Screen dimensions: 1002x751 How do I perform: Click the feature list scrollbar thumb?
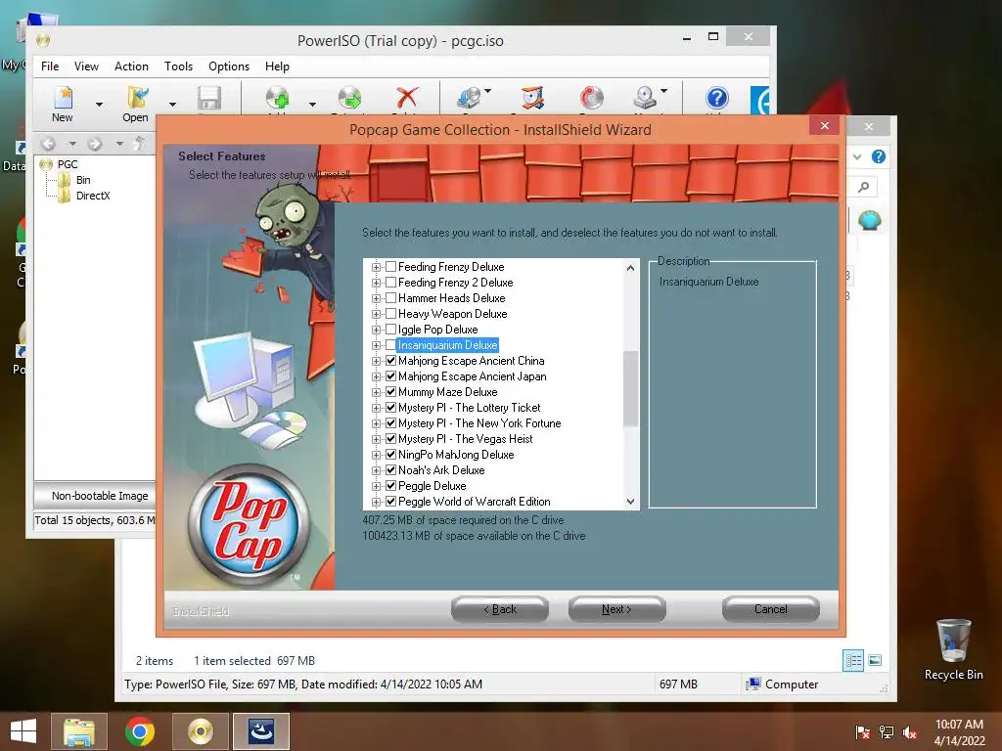click(x=630, y=388)
